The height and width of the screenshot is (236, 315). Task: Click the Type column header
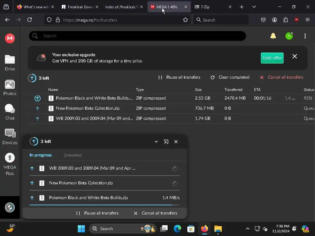140,89
